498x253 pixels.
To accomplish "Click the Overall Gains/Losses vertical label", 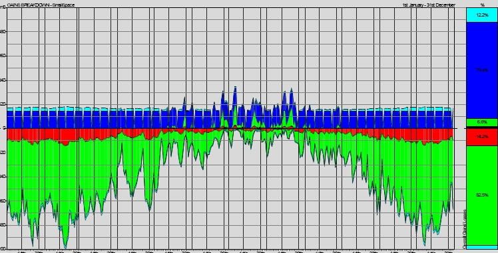I will [464, 228].
